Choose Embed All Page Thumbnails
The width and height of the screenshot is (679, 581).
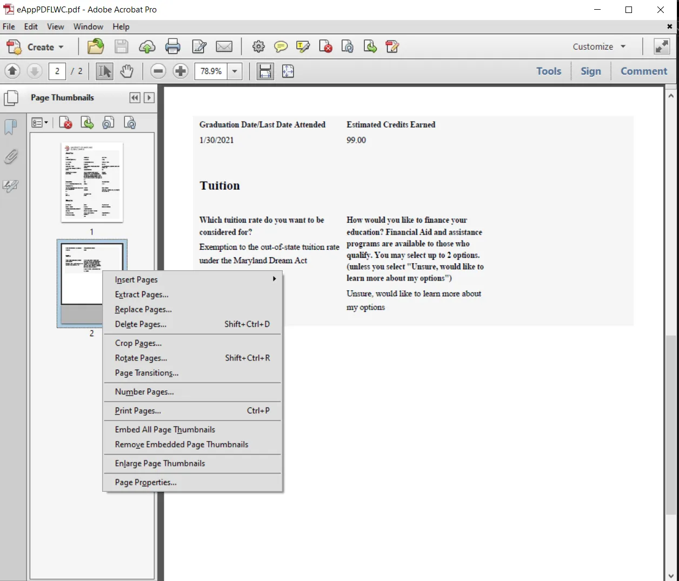[x=192, y=430]
